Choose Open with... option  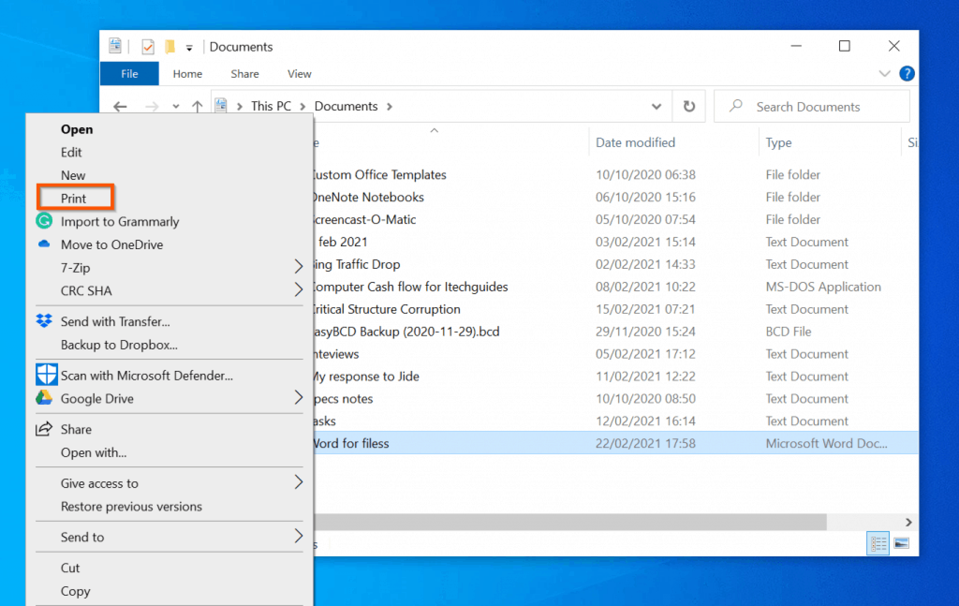coord(94,452)
